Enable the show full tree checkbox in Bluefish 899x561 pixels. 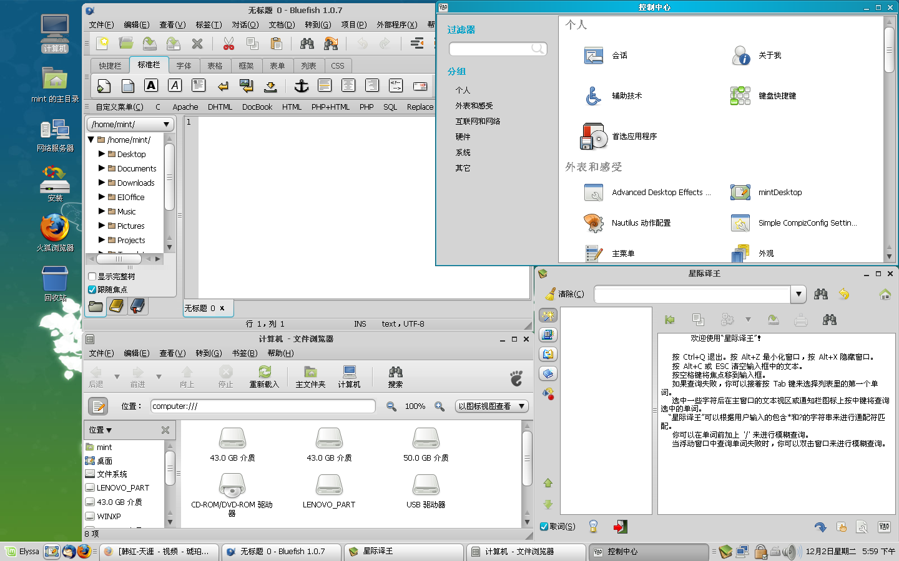coord(92,277)
